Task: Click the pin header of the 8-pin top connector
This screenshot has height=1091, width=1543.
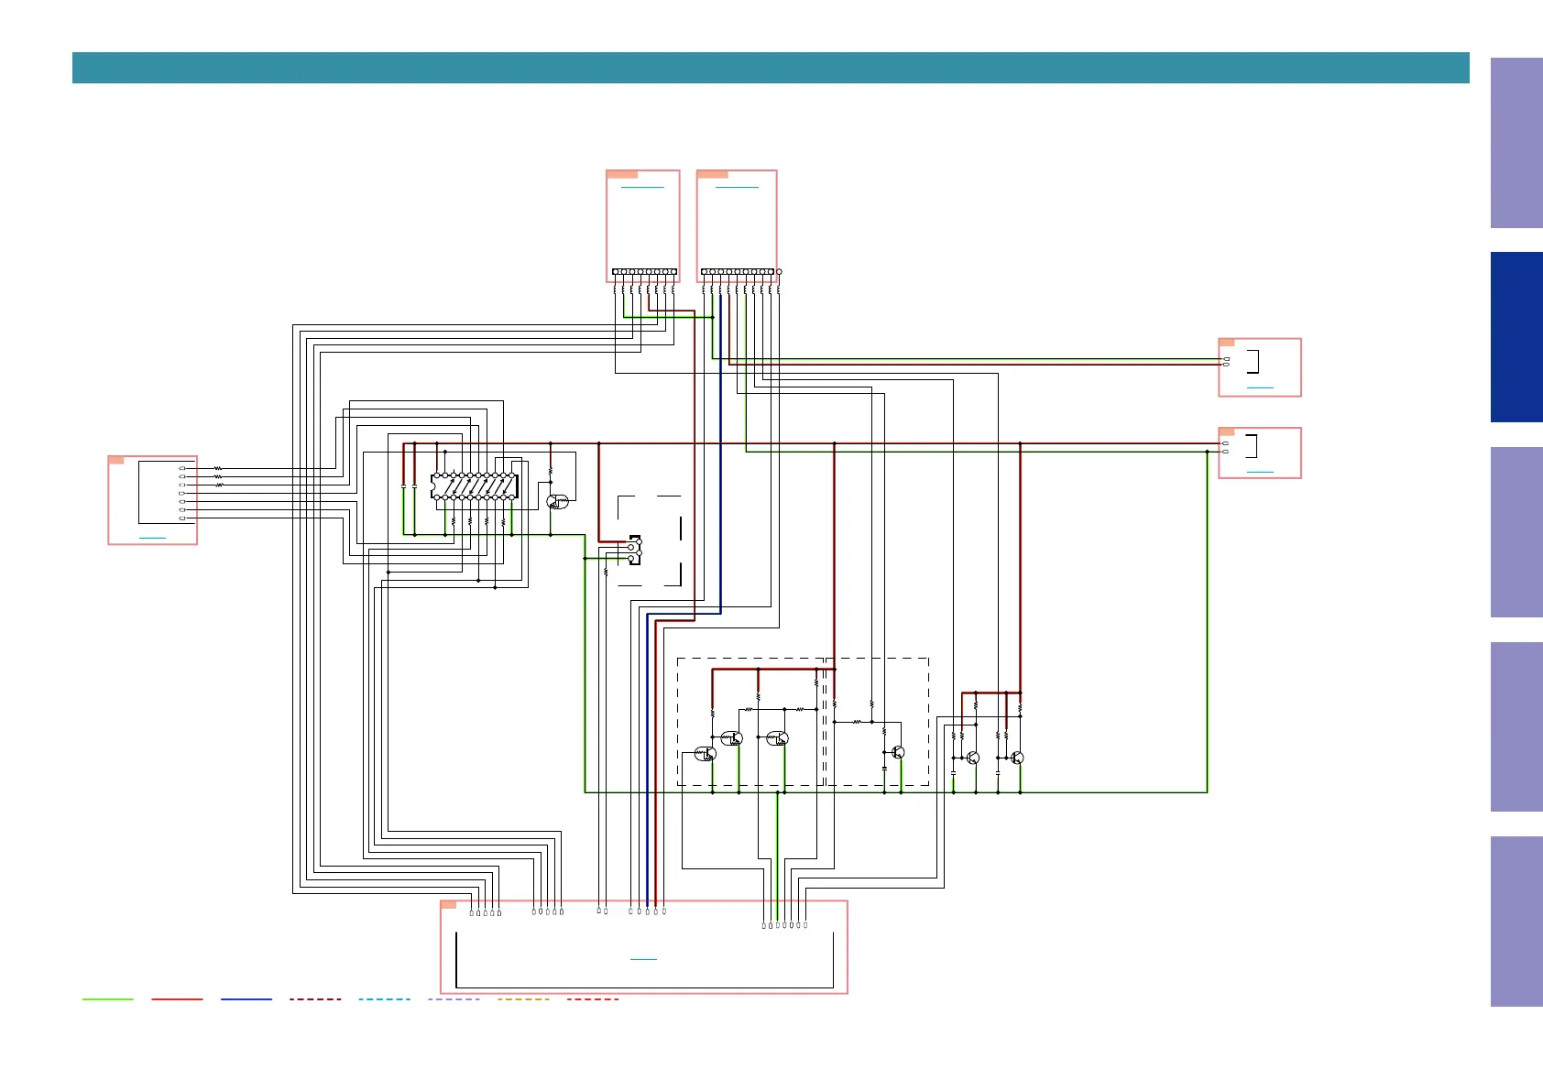Action: click(645, 272)
